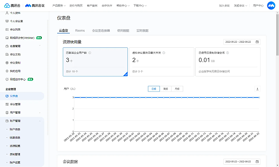Expand the 产品服务 dropdown menu

pos(59,6)
